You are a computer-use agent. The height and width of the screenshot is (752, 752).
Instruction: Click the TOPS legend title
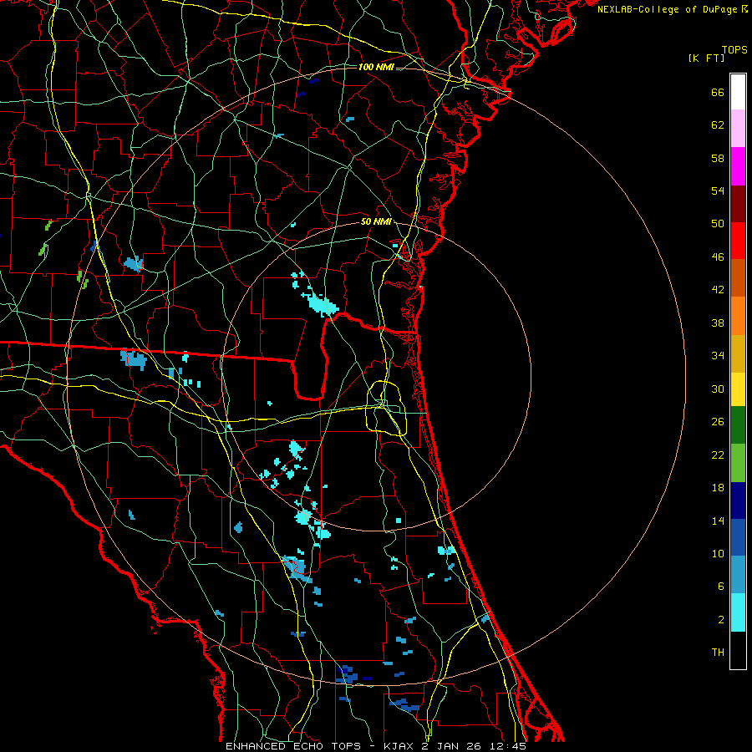pos(734,49)
